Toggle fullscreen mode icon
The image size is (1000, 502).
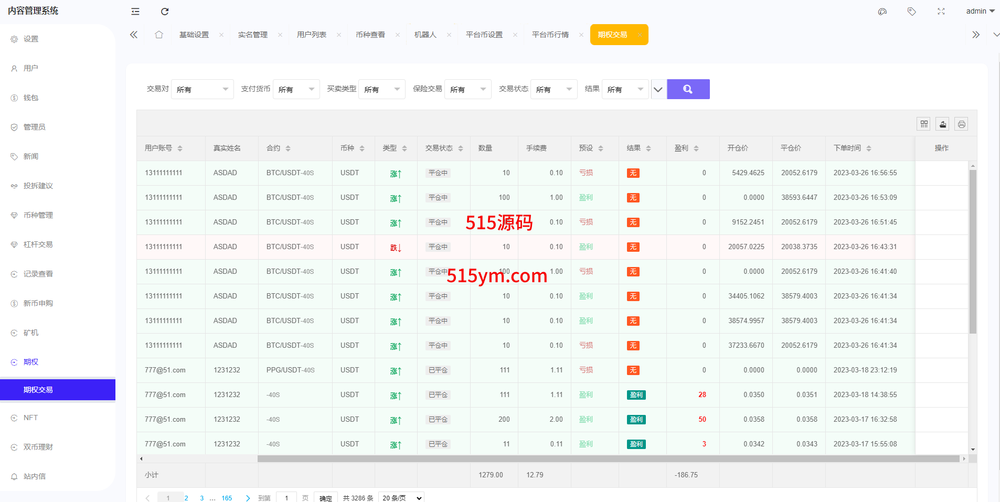tap(941, 12)
